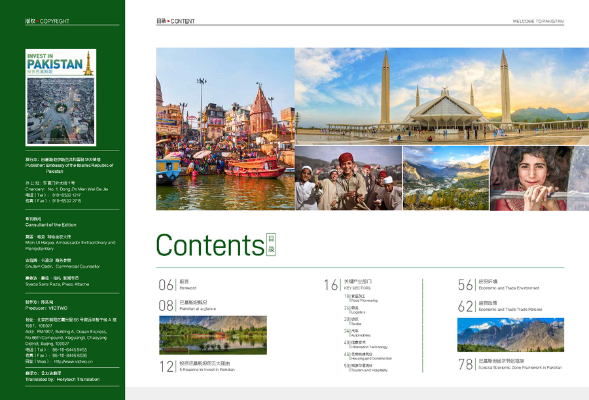Open Special Economic Zone Framework entry 78
589x400 pixels.
tap(510, 364)
